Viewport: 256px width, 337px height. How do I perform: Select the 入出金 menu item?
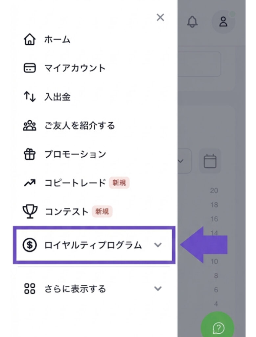[x=58, y=97]
